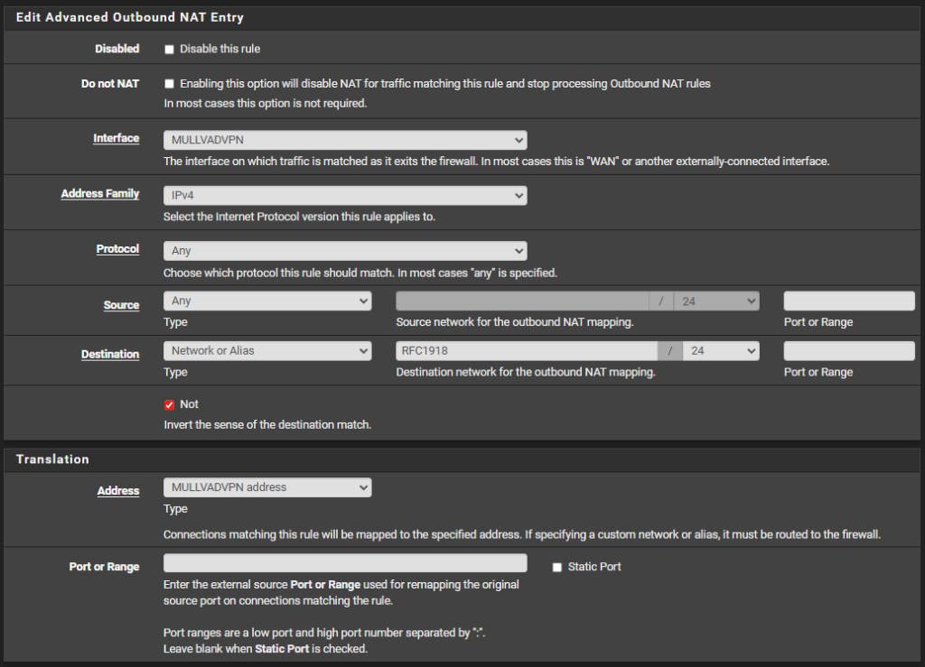Click the Interface label link
The image size is (925, 667).
point(116,139)
